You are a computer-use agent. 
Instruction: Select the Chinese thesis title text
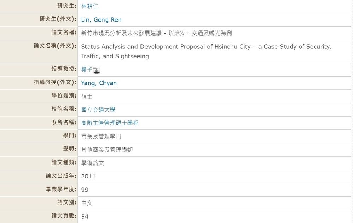(156, 33)
